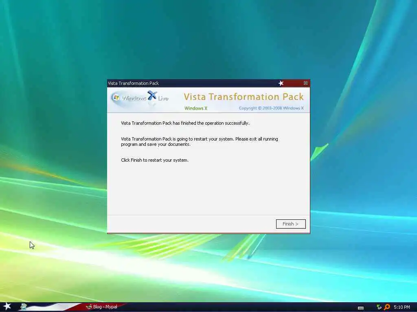The image size is (417, 312).
Task: Open the star Start button on taskbar
Action: (7, 306)
